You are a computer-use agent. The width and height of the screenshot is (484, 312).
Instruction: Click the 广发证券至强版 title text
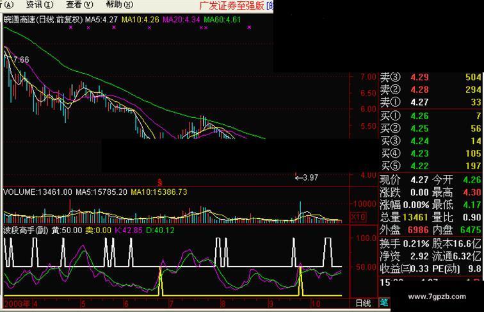click(x=232, y=5)
